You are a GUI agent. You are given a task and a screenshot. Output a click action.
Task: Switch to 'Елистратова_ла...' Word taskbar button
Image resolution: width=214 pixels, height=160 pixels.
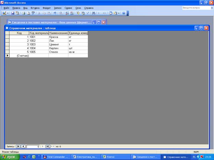[x=86, y=157]
